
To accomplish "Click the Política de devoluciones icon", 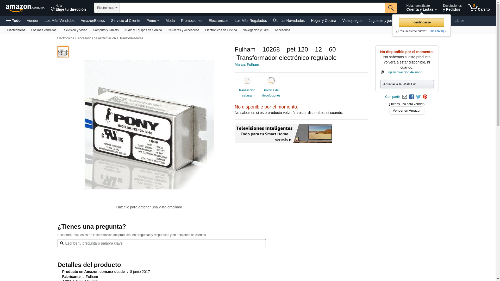I will point(271,81).
